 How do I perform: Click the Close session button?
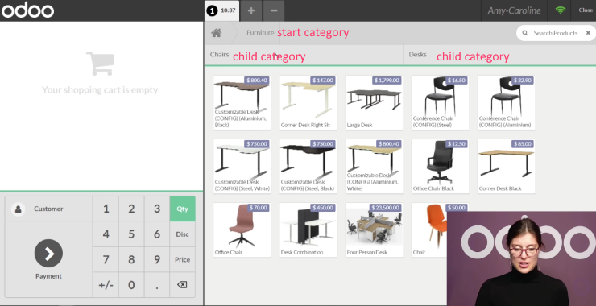coord(586,10)
